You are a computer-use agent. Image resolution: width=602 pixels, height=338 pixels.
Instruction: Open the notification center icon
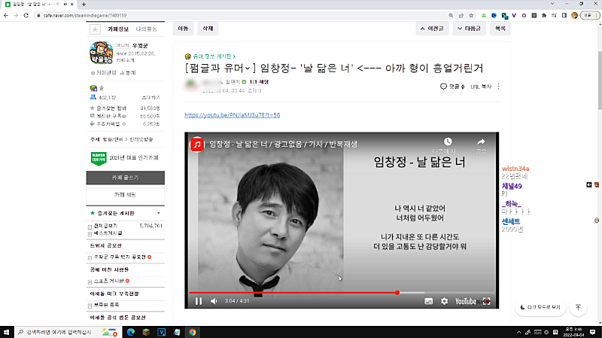pyautogui.click(x=593, y=332)
